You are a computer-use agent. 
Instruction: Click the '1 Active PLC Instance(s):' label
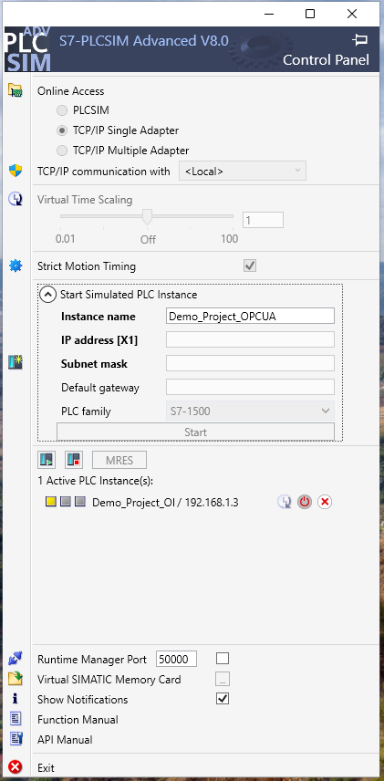point(96,481)
